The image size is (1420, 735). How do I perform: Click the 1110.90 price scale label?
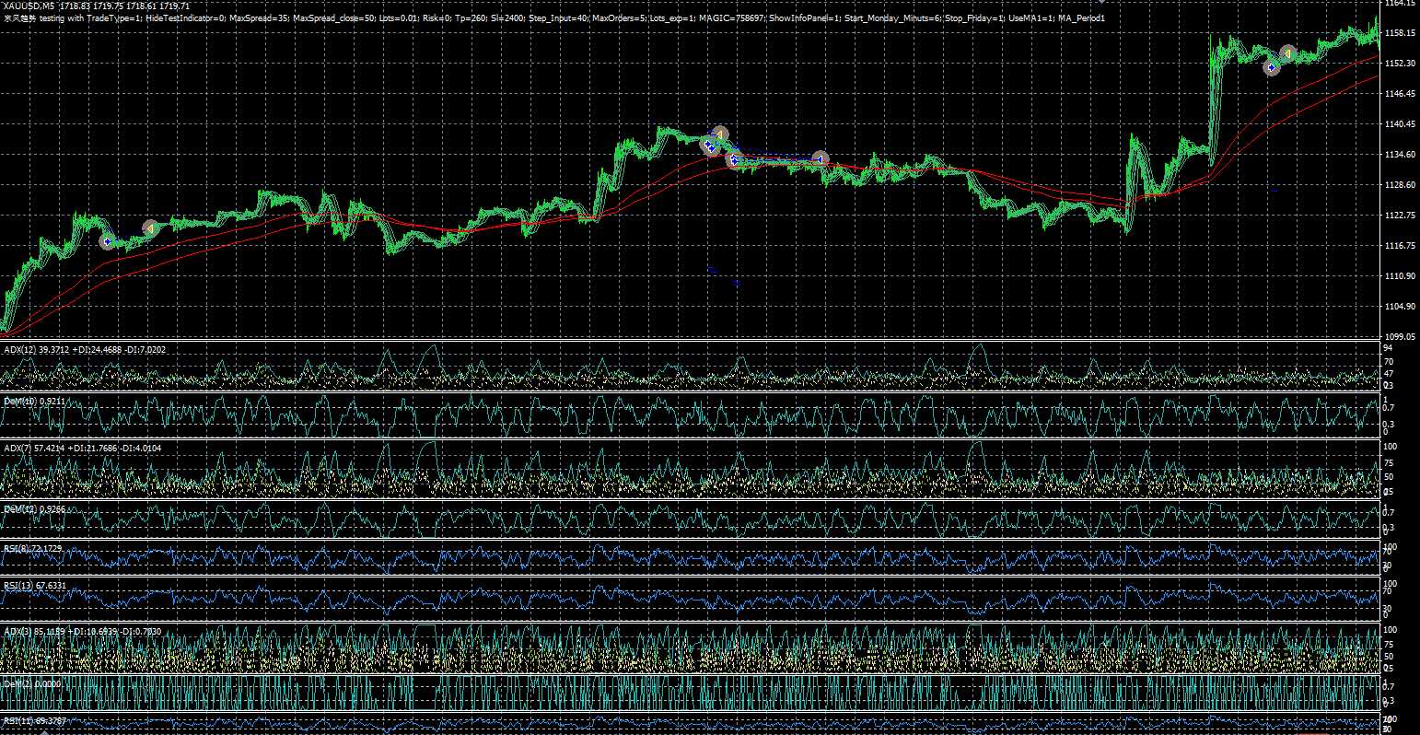(x=1400, y=276)
